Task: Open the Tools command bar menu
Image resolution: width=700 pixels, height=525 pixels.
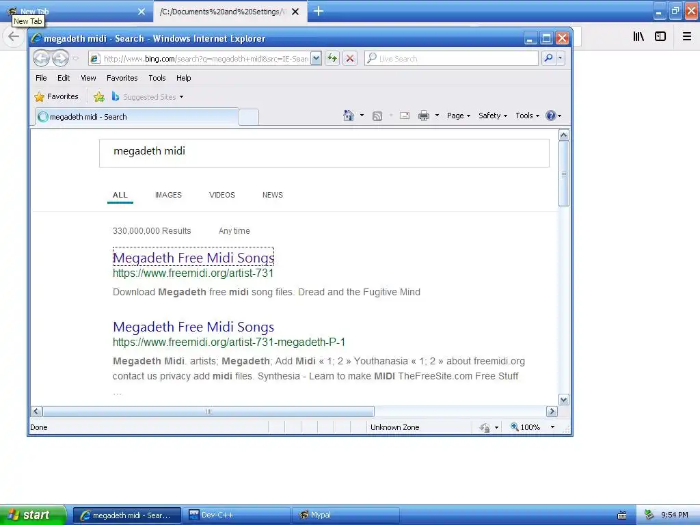Action: [527, 116]
